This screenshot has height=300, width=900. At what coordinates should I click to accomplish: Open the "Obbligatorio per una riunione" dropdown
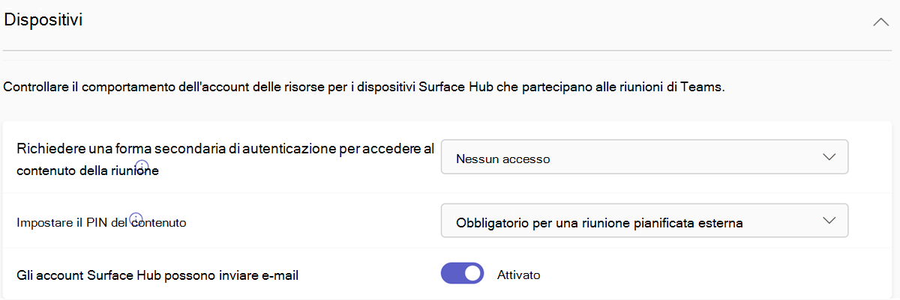[x=643, y=221]
